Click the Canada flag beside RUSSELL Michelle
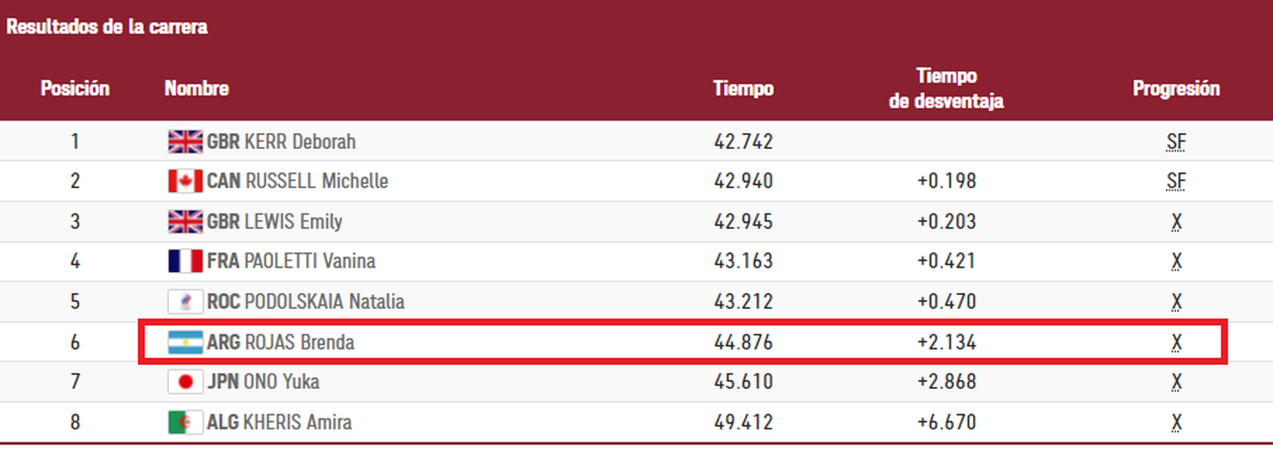The width and height of the screenshot is (1273, 449). pyautogui.click(x=185, y=181)
